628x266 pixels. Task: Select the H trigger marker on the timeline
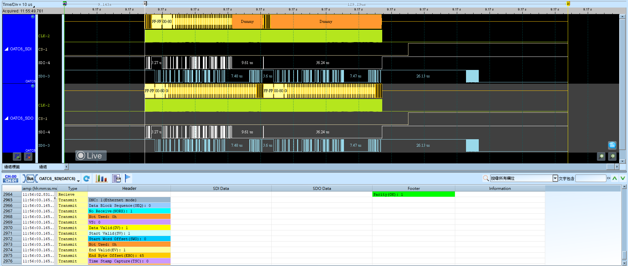tap(145, 4)
